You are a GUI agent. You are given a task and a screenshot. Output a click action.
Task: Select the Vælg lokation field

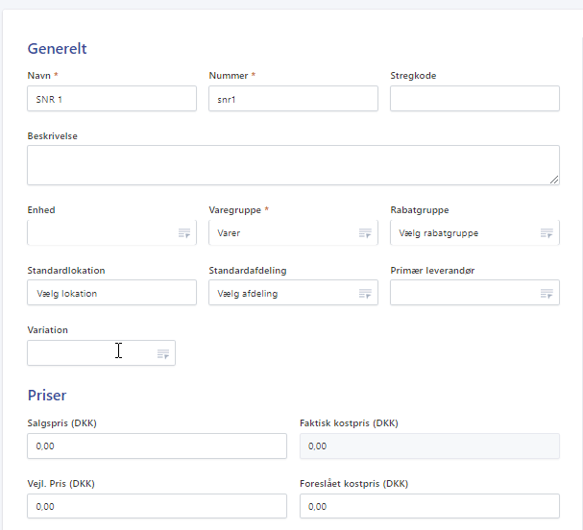111,294
